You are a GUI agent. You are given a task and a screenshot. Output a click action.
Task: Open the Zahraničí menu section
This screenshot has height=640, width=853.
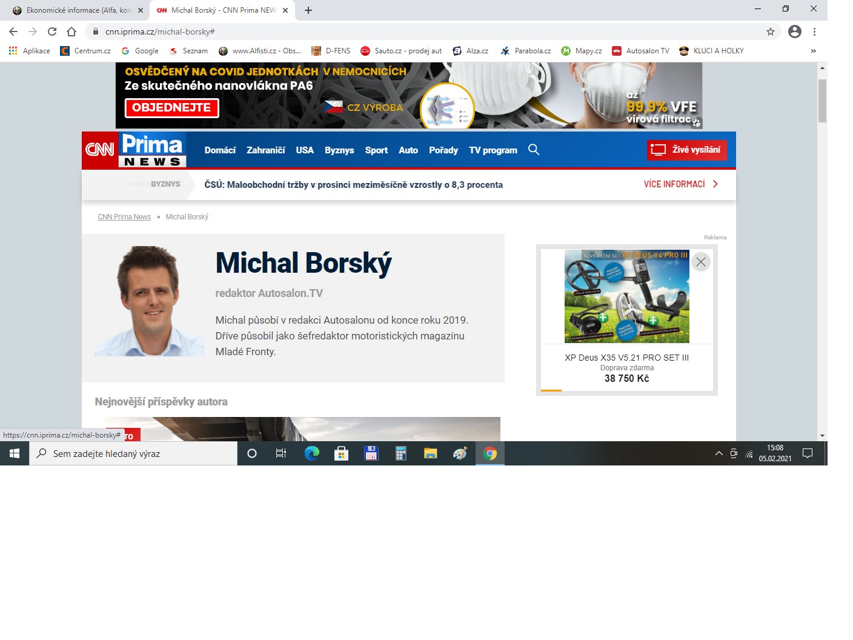pyautogui.click(x=265, y=150)
